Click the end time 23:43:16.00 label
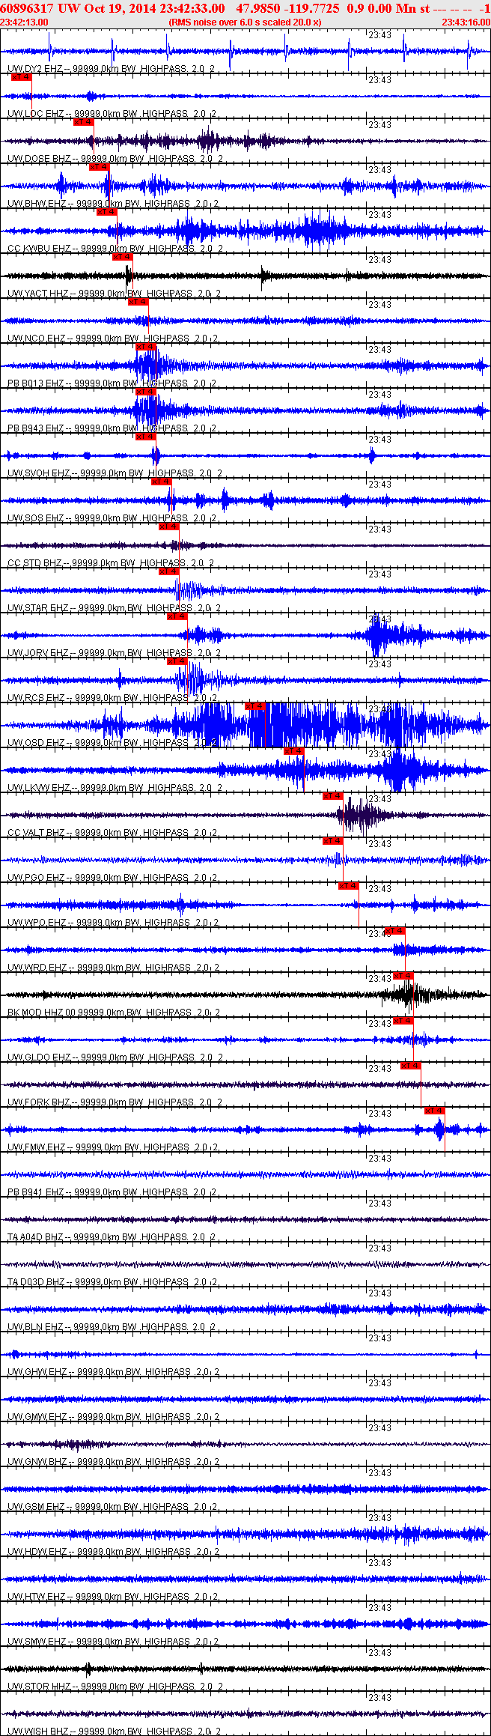The width and height of the screenshot is (491, 1736). (466, 22)
